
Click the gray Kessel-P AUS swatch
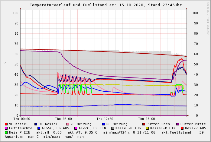tap(113, 128)
